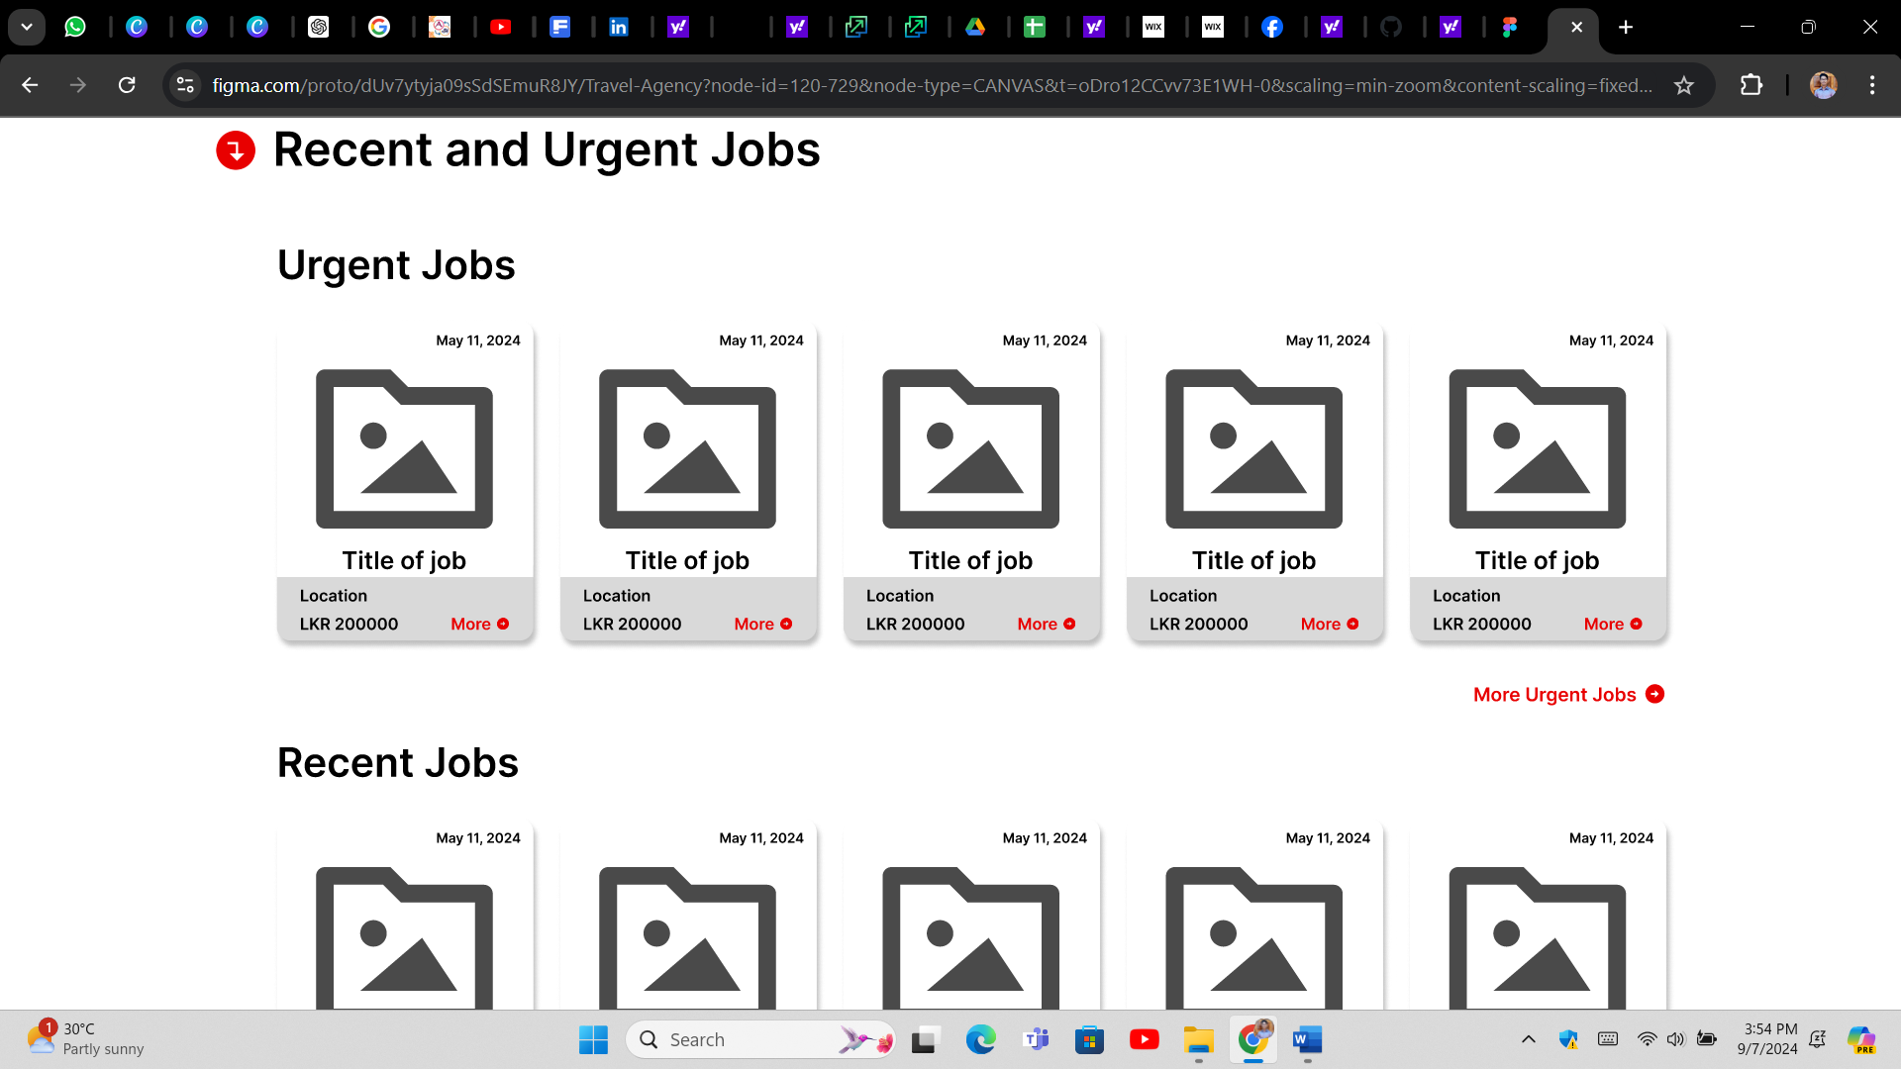This screenshot has width=1901, height=1069.
Task: Open the Chrome extensions puzzle icon
Action: (1751, 85)
